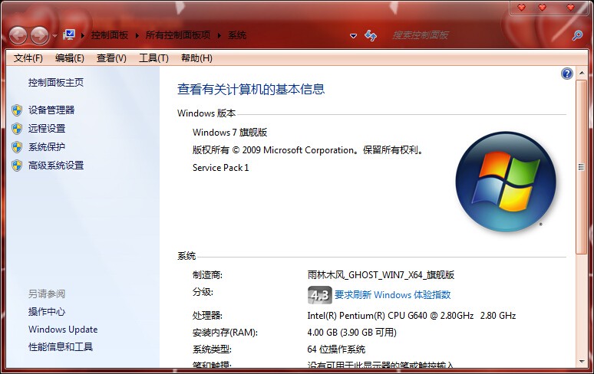Viewport: 594px width, 374px height.
Task: Open help with the blue question mark icon
Action: 566,74
